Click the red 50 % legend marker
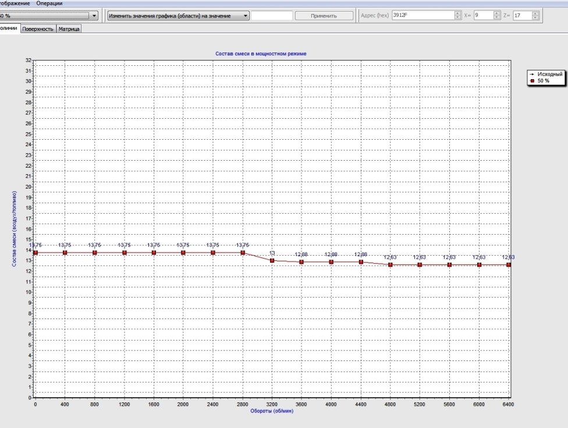The height and width of the screenshot is (428, 568). (x=531, y=81)
